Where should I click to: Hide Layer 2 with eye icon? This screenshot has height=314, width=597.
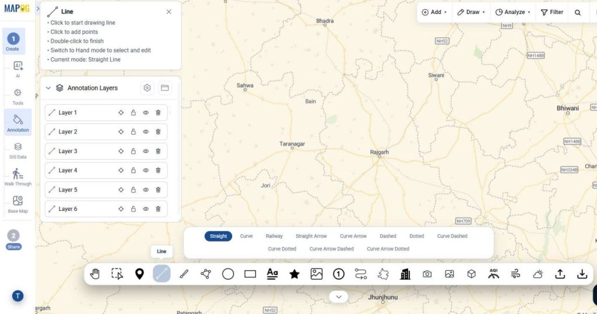point(145,132)
